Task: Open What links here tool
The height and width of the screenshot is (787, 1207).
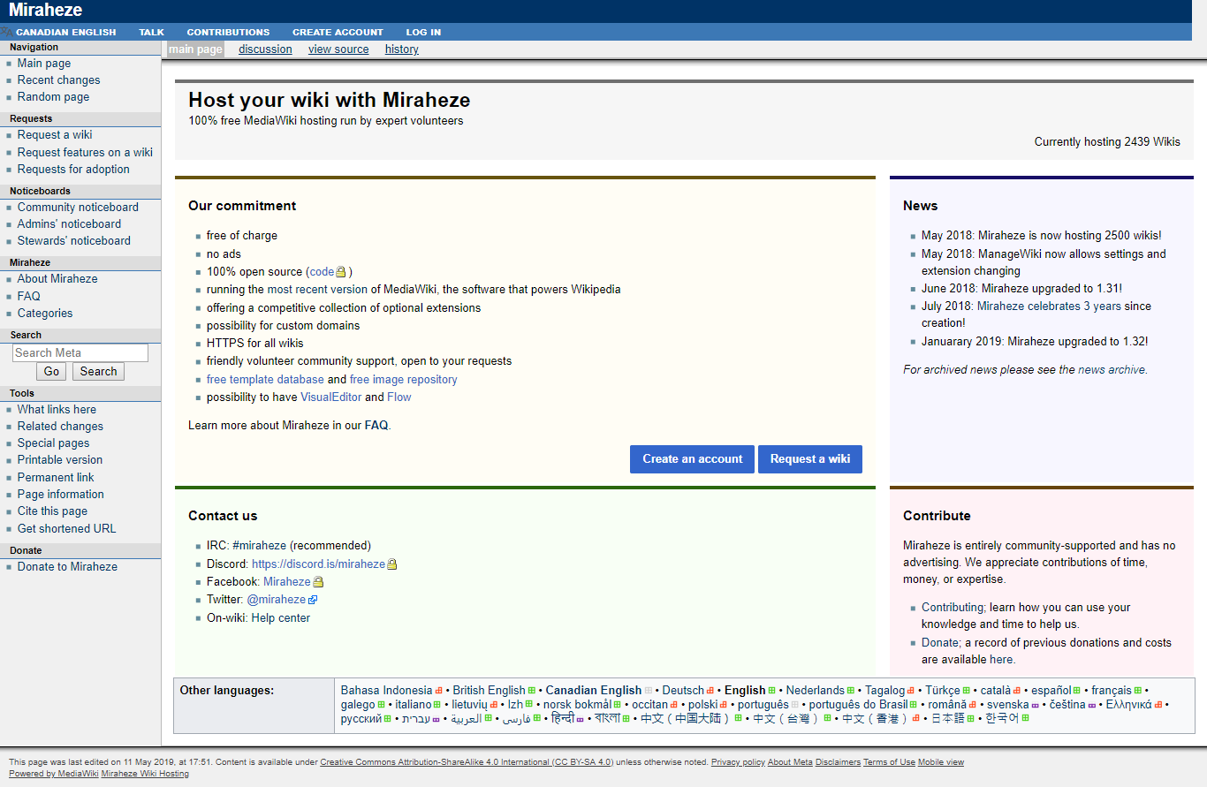Action: (57, 410)
